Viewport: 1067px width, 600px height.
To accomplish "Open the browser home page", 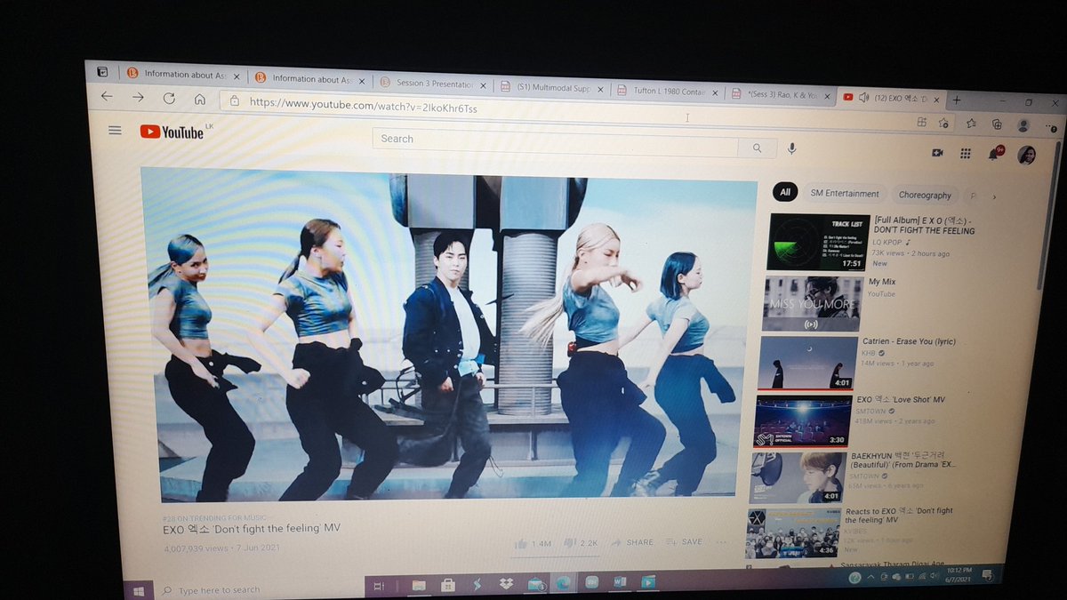I will pyautogui.click(x=199, y=99).
